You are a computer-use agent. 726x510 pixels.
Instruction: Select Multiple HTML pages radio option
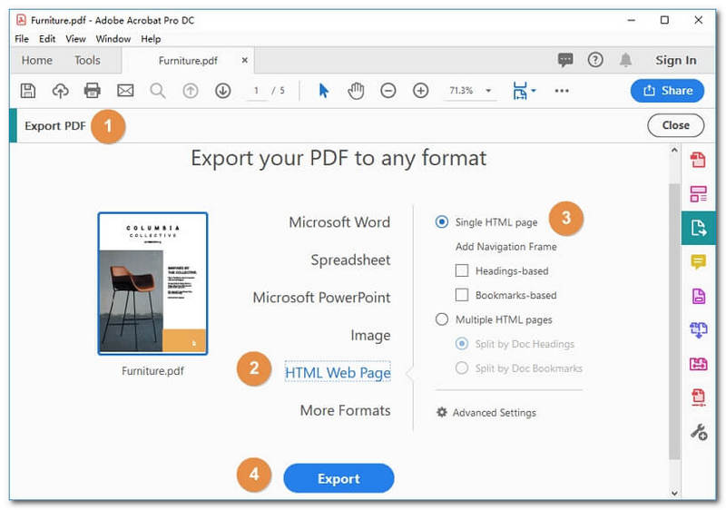point(442,319)
